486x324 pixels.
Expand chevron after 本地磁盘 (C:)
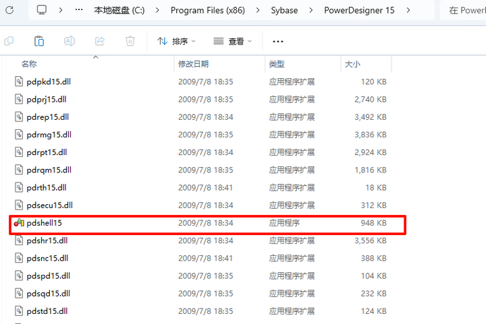(157, 10)
